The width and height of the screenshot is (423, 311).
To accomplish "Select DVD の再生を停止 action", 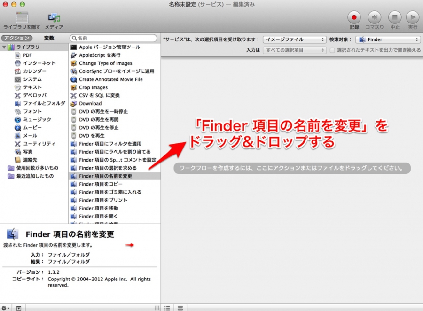I will point(114,128).
